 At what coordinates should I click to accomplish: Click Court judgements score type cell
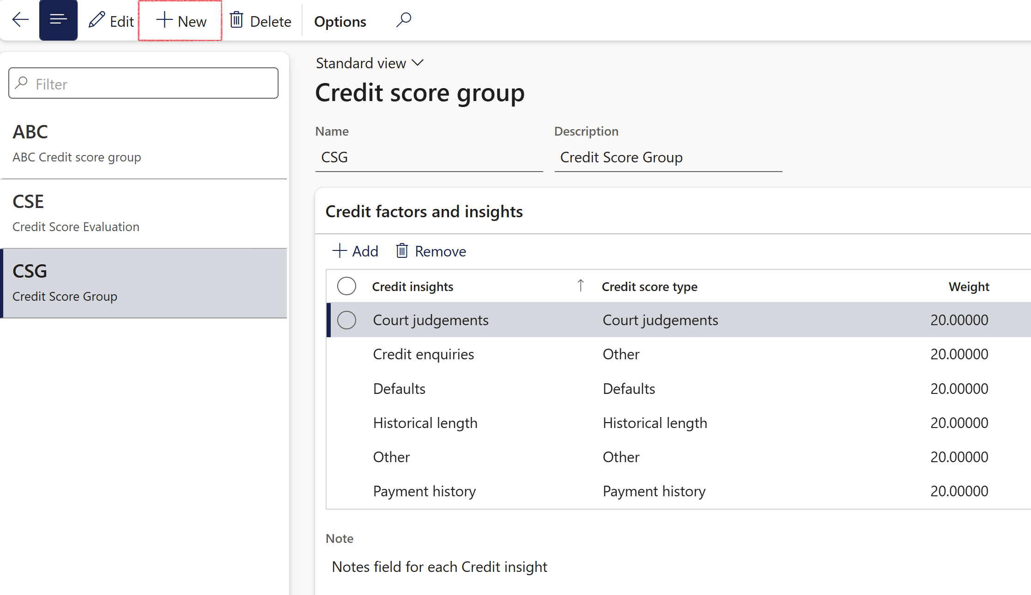(x=660, y=320)
